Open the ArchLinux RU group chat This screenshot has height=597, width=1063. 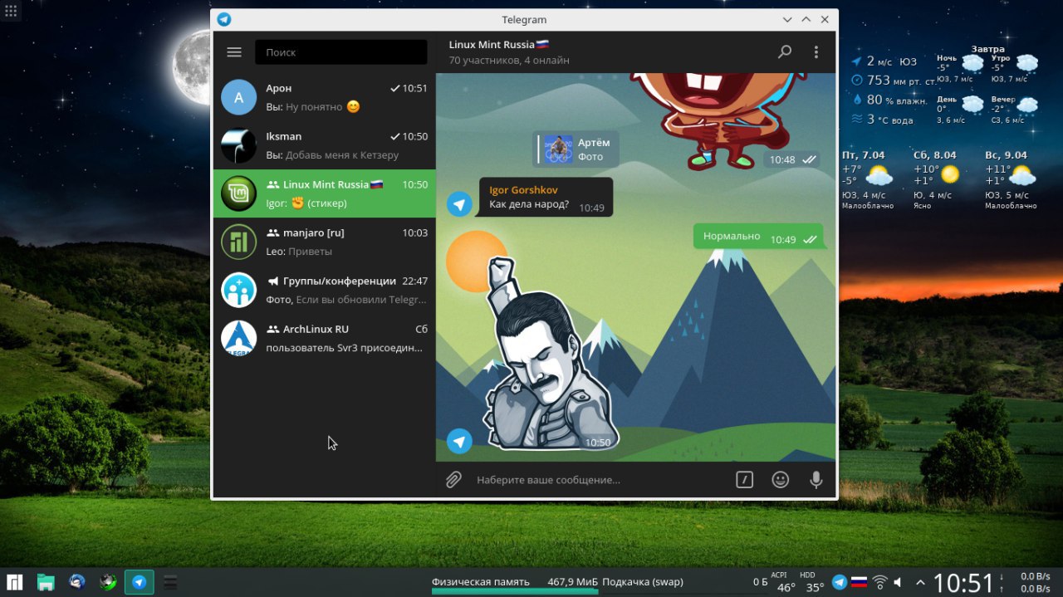tap(324, 338)
